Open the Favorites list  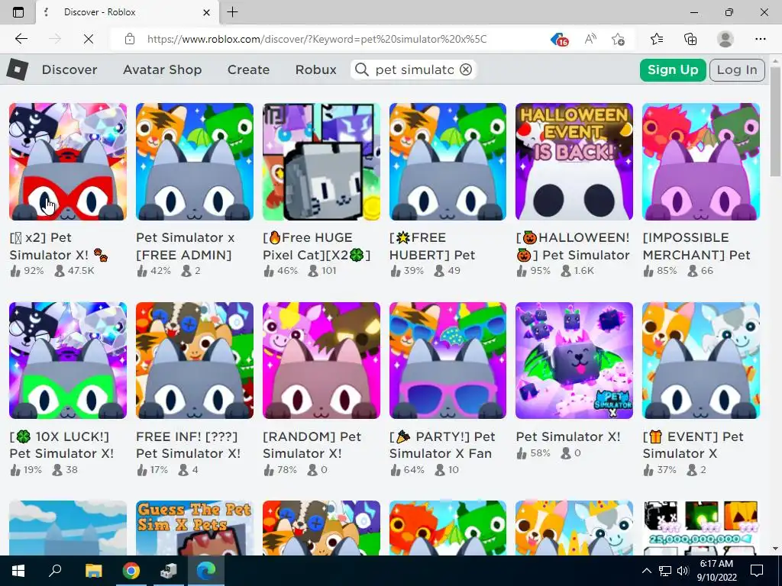click(x=657, y=39)
